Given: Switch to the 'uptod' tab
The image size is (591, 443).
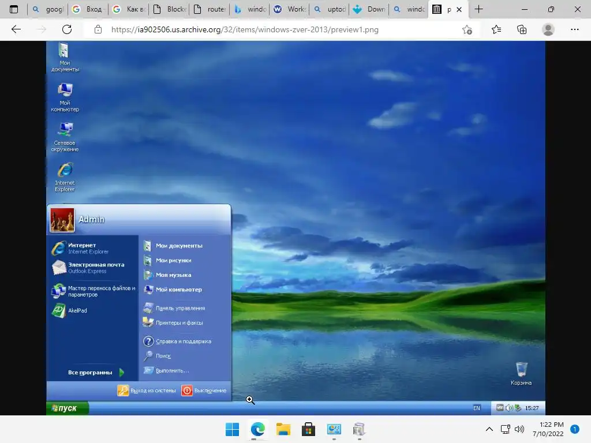Looking at the screenshot, I should [330, 9].
